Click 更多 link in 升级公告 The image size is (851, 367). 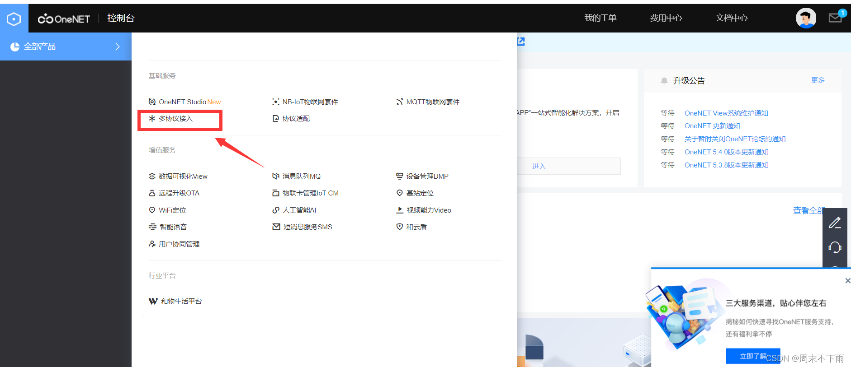(x=818, y=80)
